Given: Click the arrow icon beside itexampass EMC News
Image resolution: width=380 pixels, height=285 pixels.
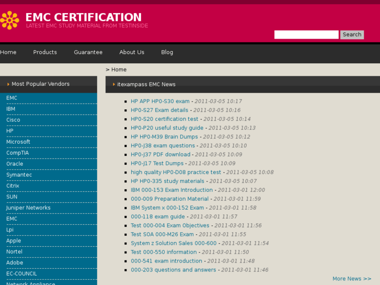Looking at the screenshot, I should tap(114, 84).
